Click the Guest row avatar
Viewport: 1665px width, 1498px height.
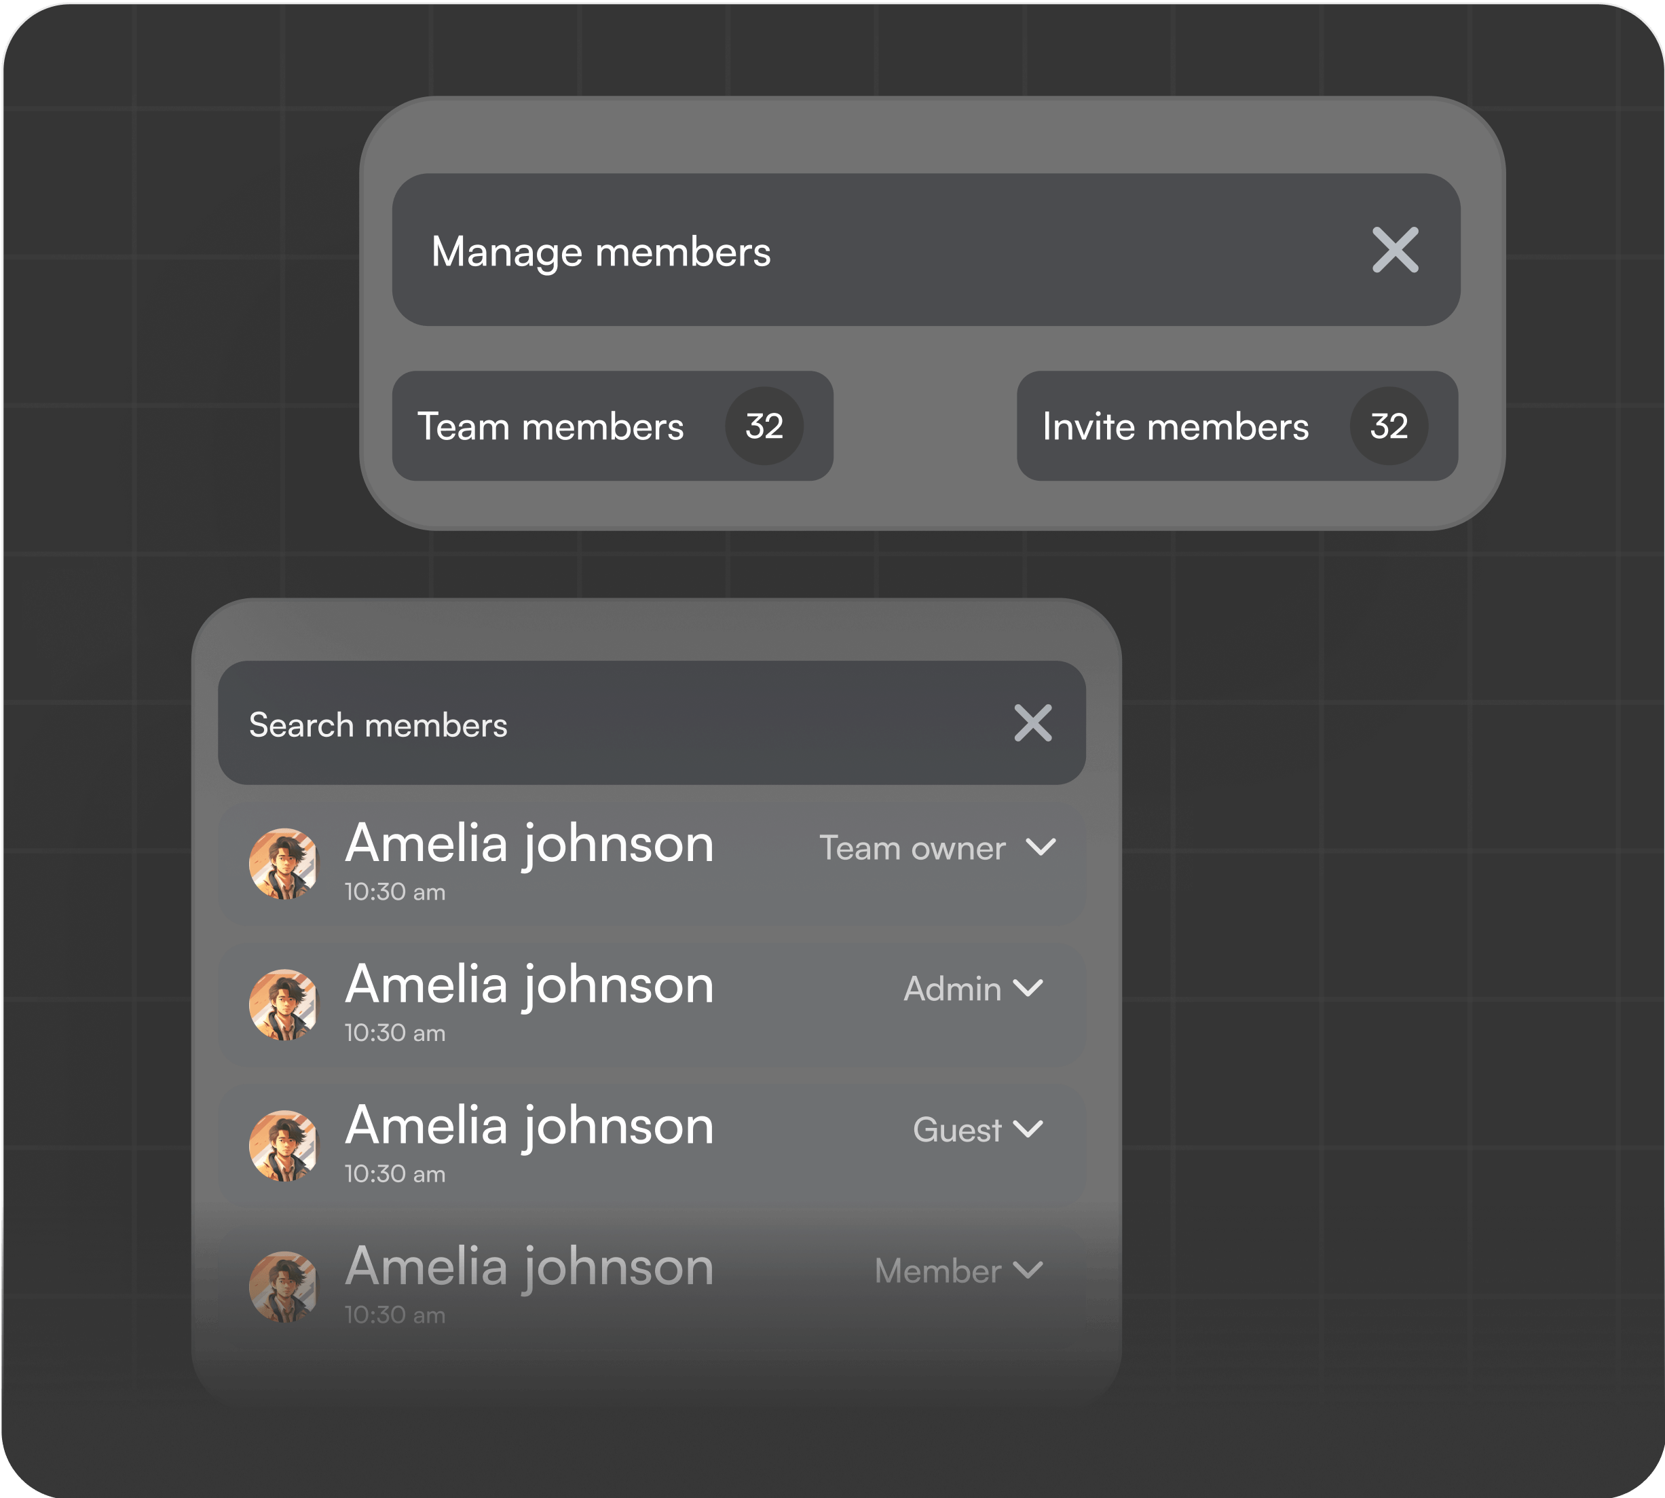coord(283,1146)
